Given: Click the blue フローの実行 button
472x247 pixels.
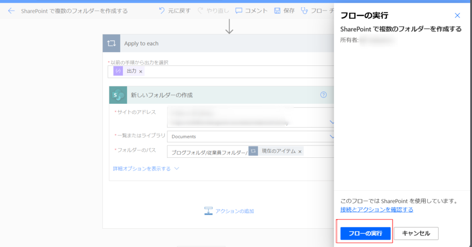Looking at the screenshot, I should click(365, 233).
